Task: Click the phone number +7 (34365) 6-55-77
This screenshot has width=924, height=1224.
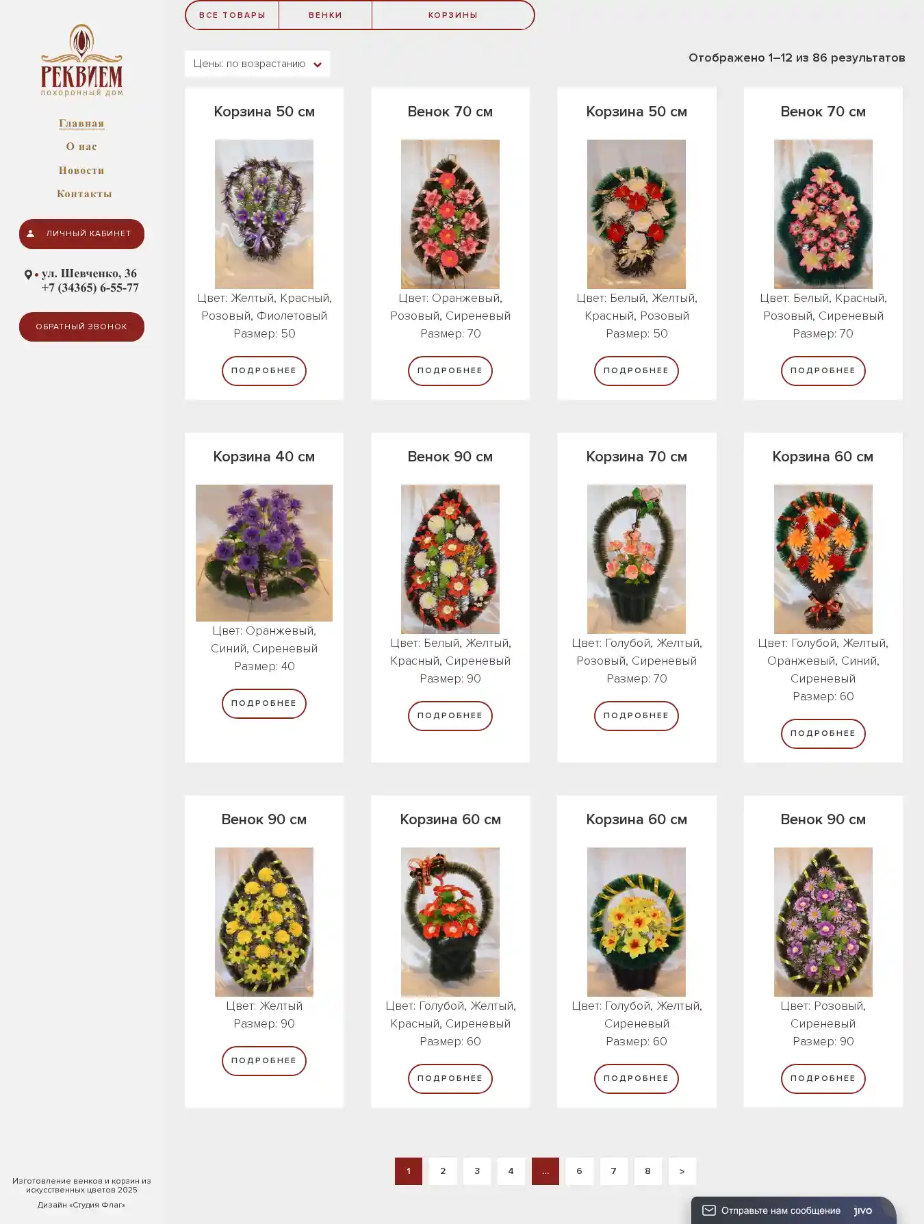Action: (x=90, y=288)
